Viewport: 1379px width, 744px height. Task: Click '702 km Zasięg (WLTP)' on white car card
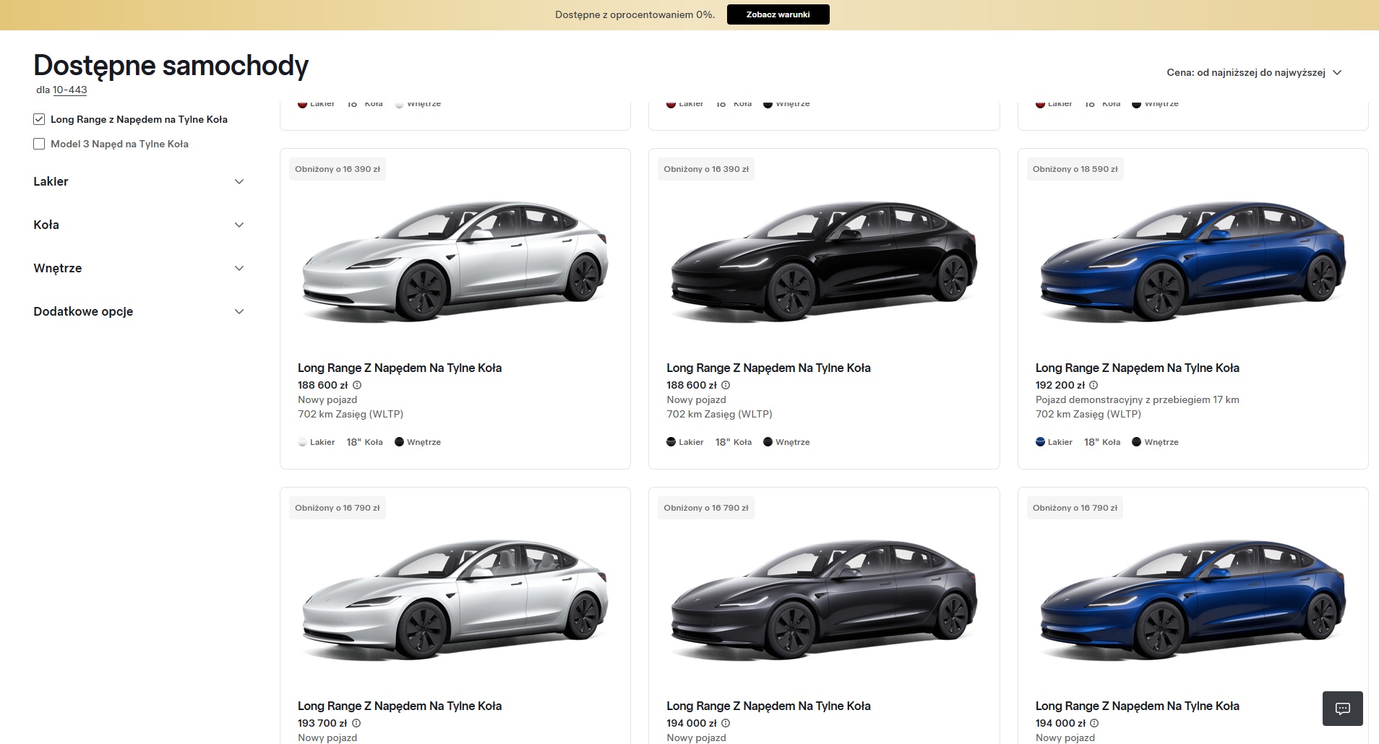tap(351, 414)
